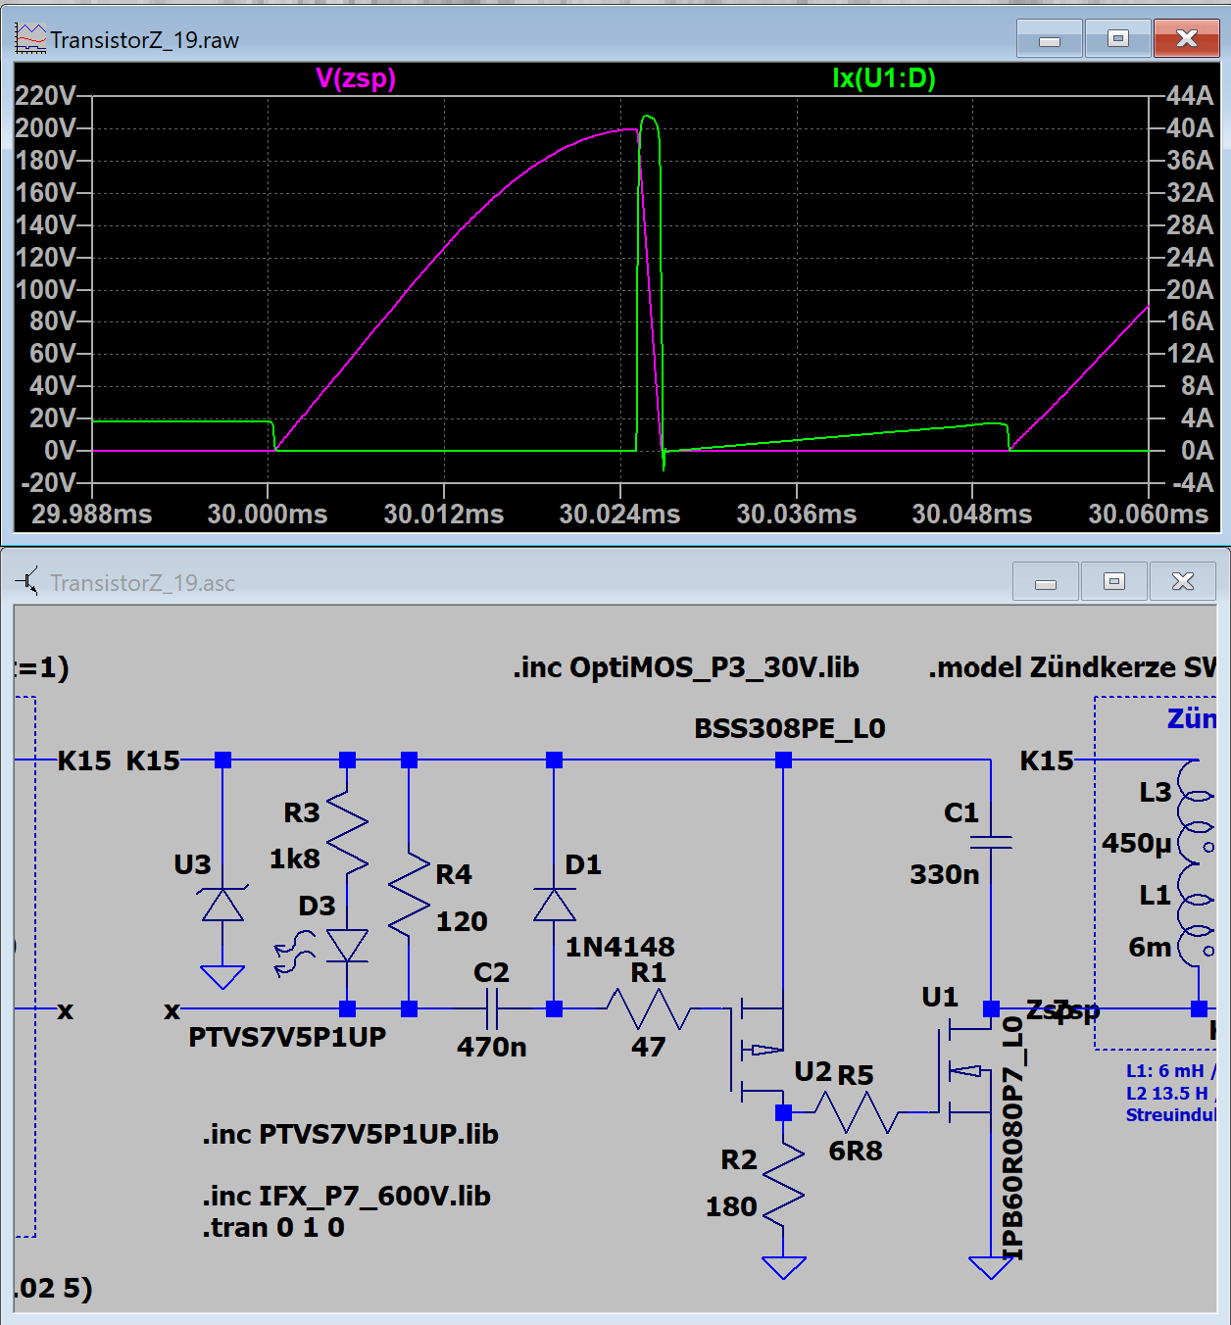Select the U2 P-channel MOSFET symbol
This screenshot has height=1325, width=1231.
758,1049
